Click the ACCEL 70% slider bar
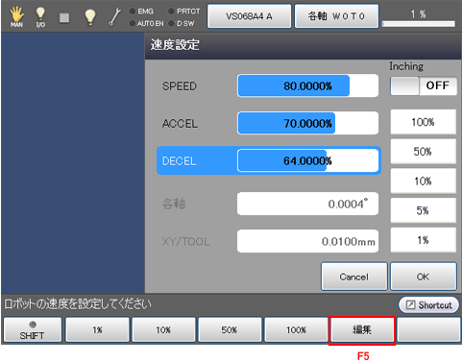463x362 pixels. [307, 123]
